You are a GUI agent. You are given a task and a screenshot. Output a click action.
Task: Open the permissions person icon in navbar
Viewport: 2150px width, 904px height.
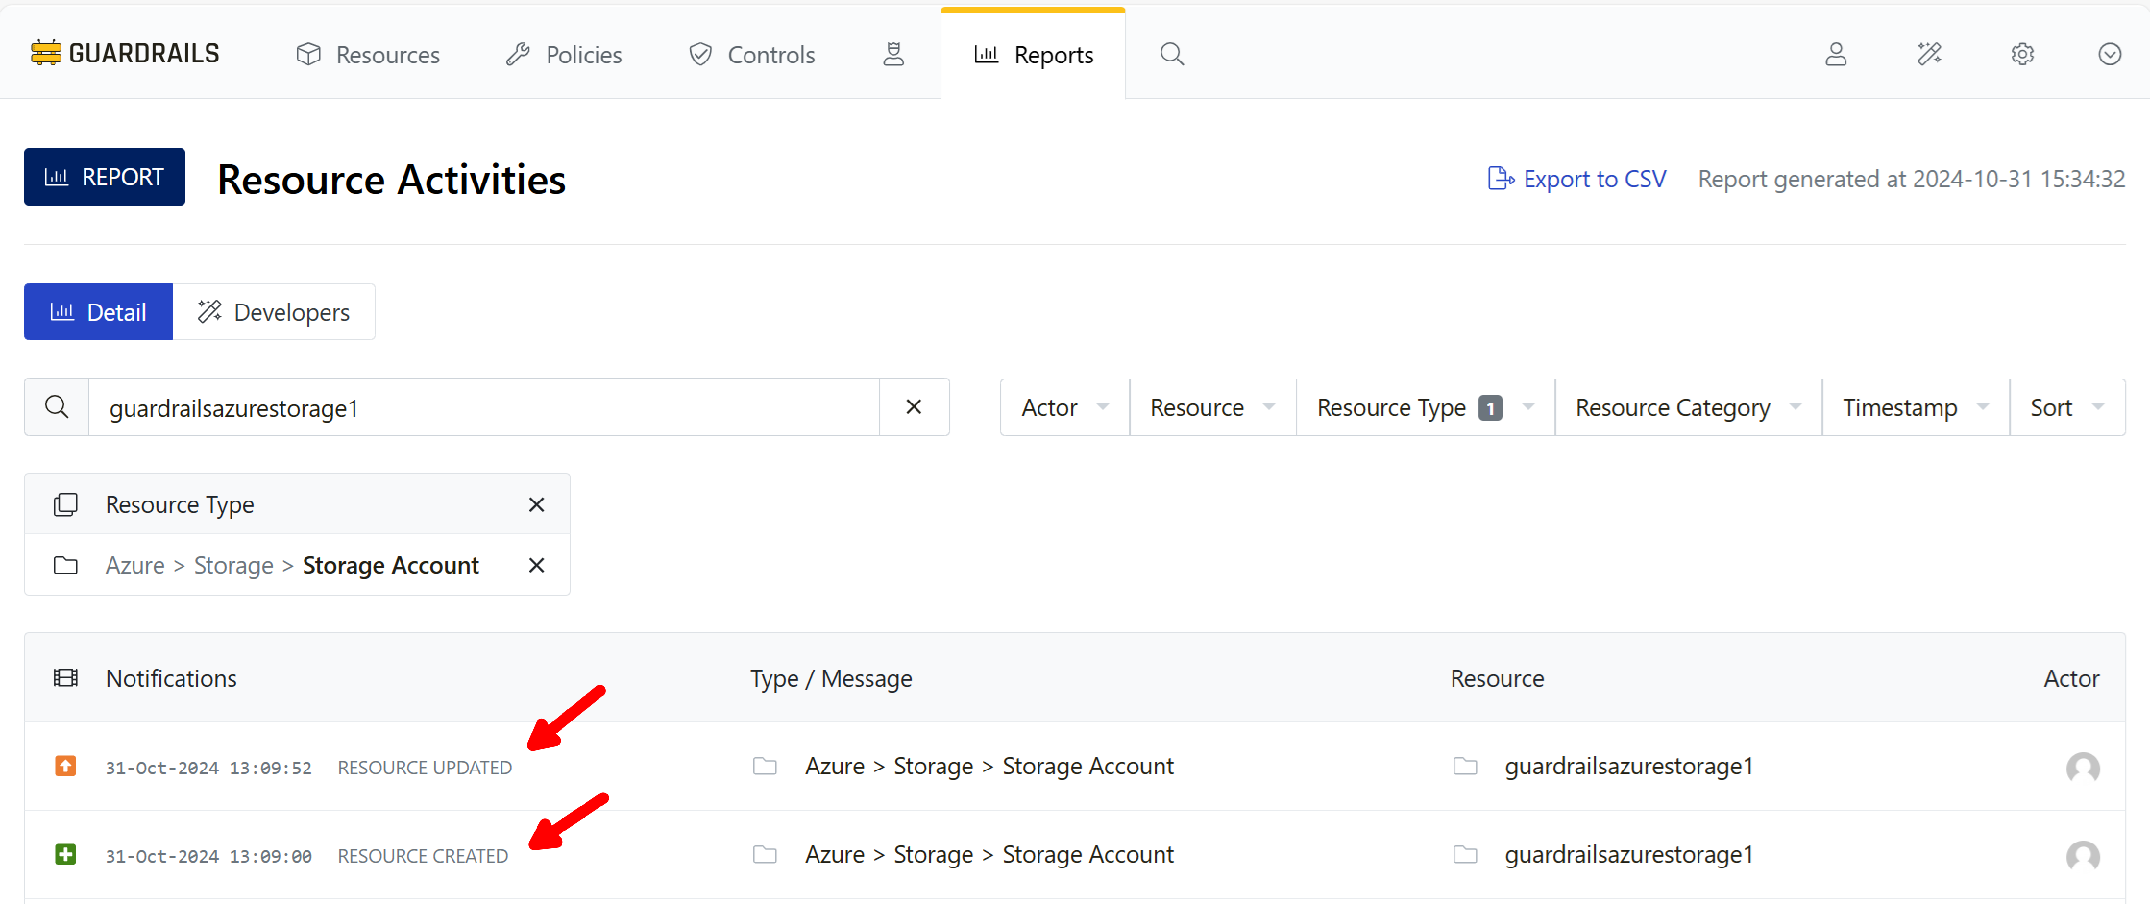[x=893, y=54]
